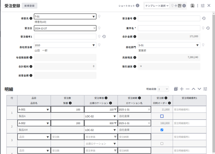215x154 pixels.
Task: Open row 2 LOC-02 location dropdown
Action: pyautogui.click(x=114, y=130)
